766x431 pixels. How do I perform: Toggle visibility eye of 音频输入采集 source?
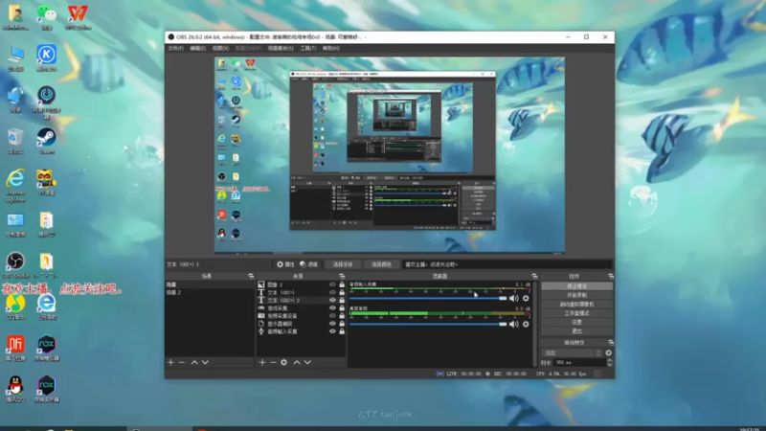(332, 331)
